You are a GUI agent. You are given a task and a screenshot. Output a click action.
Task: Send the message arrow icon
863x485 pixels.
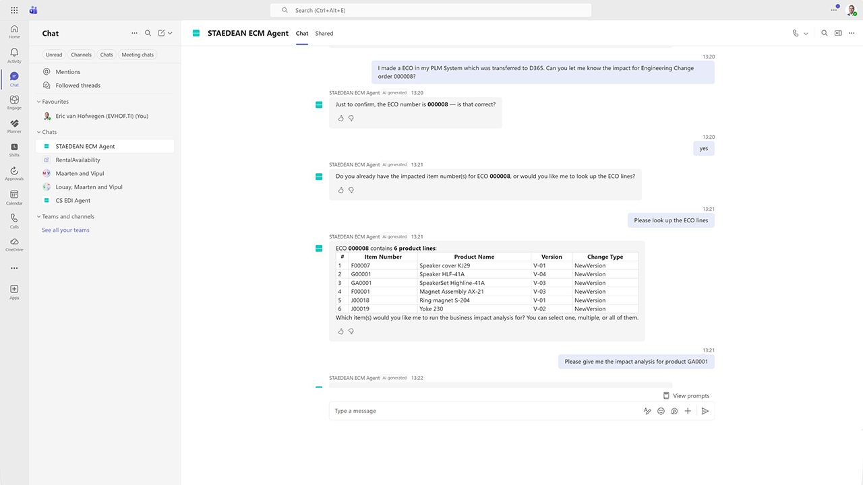[x=705, y=411]
